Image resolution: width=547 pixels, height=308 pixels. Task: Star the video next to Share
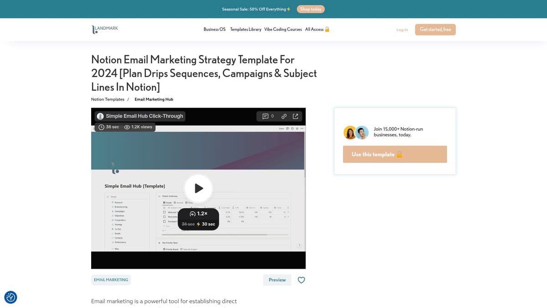click(x=297, y=129)
